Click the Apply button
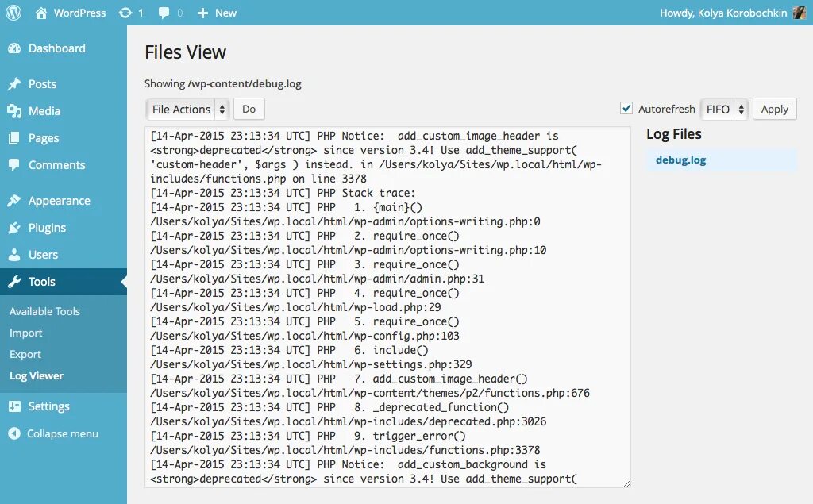813x504 pixels. pyautogui.click(x=775, y=110)
